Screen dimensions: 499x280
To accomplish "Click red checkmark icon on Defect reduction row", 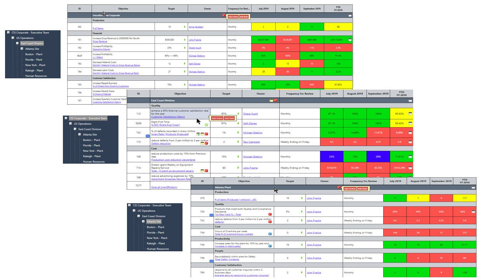I will click(206, 143).
